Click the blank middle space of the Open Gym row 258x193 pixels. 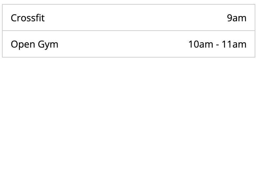123,44
